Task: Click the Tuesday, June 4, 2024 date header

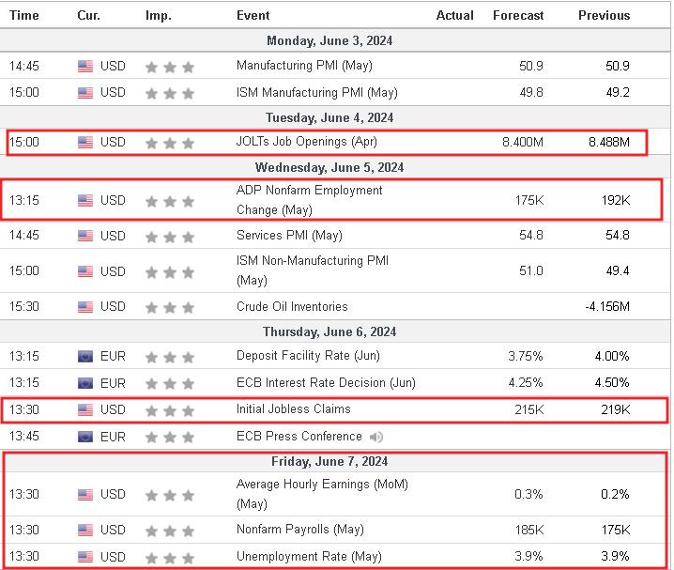Action: point(329,118)
